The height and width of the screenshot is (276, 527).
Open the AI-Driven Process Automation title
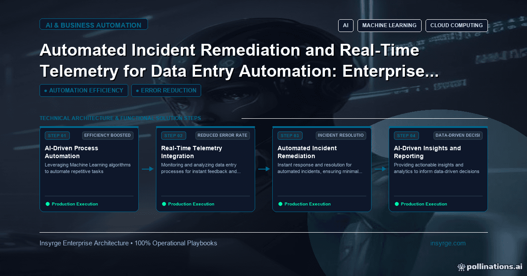(72, 152)
